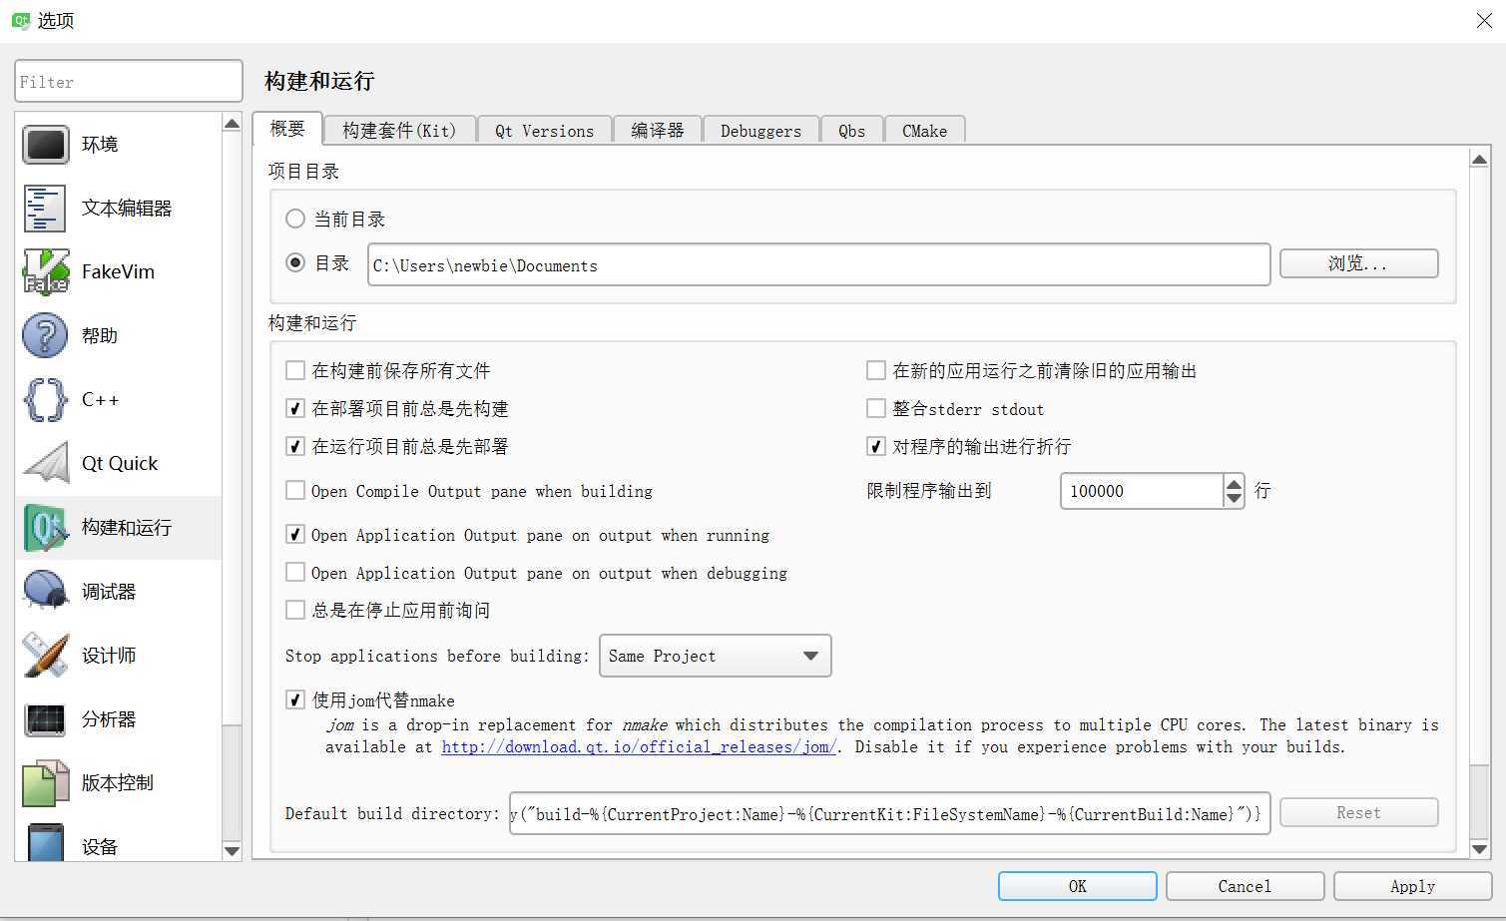The image size is (1506, 921).
Task: Enable Open Application Output pane when debugging
Action: 295,572
